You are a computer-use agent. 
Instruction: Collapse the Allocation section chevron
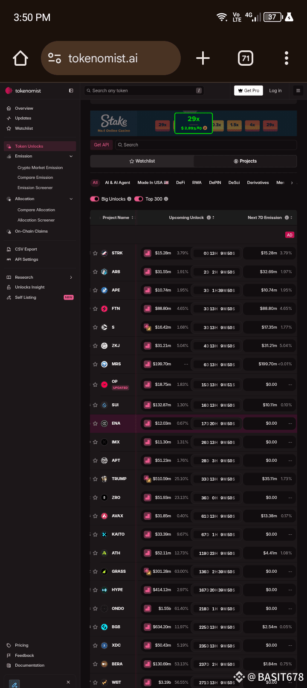(x=71, y=199)
